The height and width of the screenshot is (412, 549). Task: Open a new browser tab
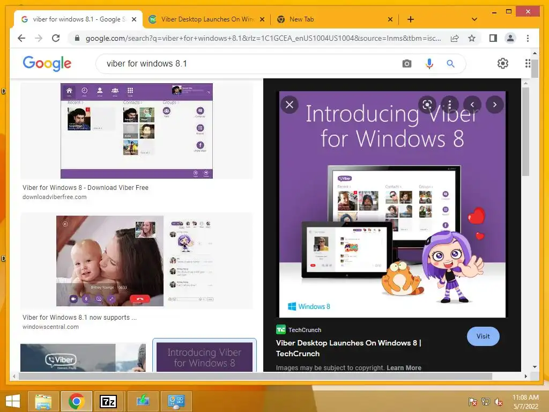point(411,19)
